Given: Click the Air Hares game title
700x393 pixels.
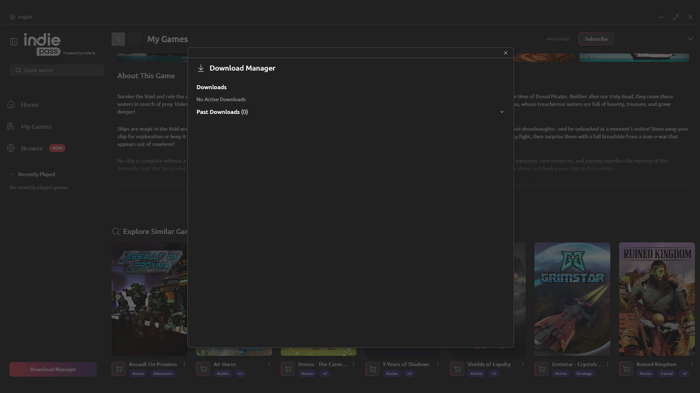Looking at the screenshot, I should pyautogui.click(x=225, y=364).
